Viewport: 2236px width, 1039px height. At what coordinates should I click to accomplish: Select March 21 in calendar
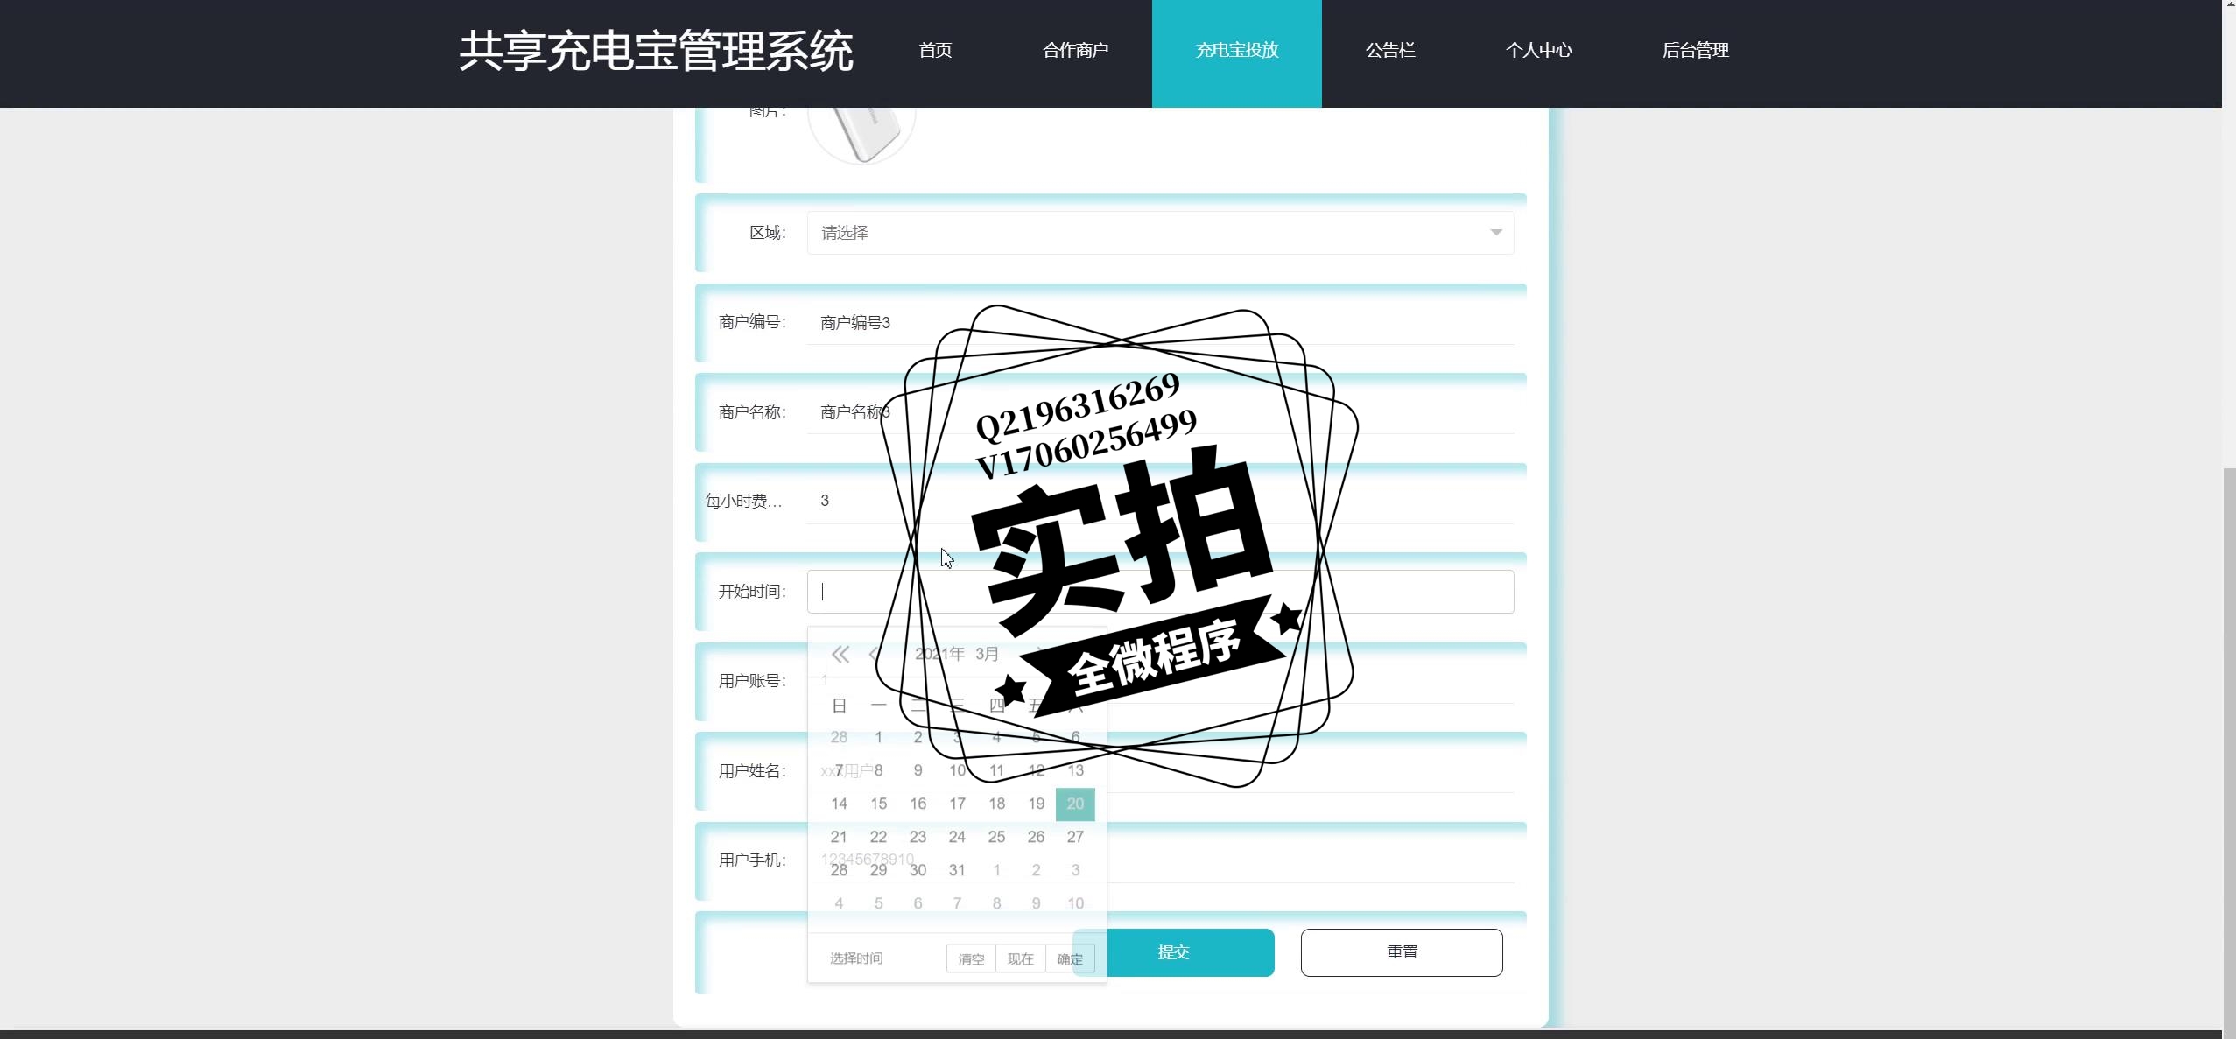click(839, 838)
